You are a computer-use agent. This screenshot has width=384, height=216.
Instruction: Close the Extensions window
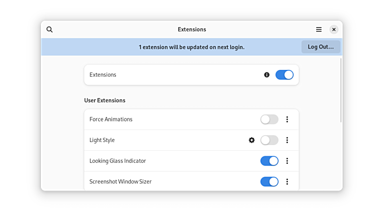(x=333, y=30)
